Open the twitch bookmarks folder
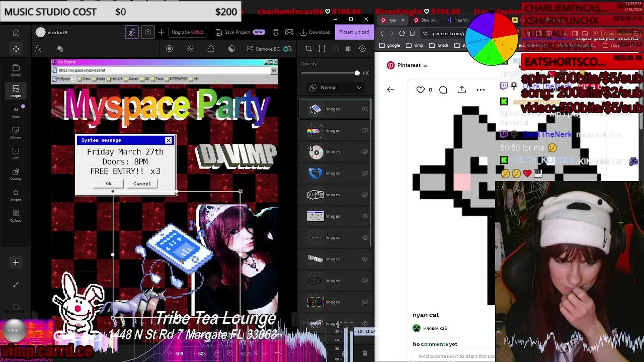 coord(439,45)
